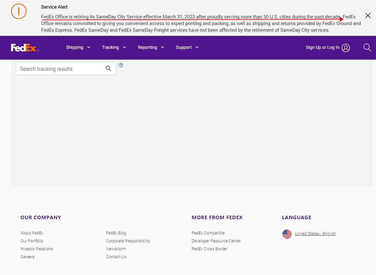The image size is (376, 275).
Task: Open FedEx Cross Border link
Action: click(x=210, y=249)
